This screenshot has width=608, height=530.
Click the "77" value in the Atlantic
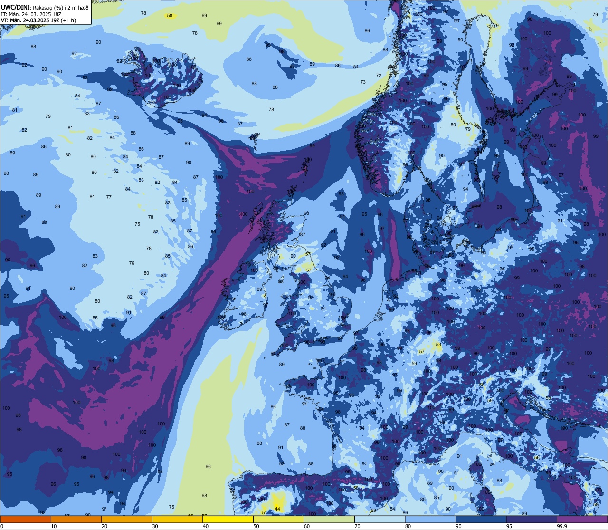coord(109,197)
